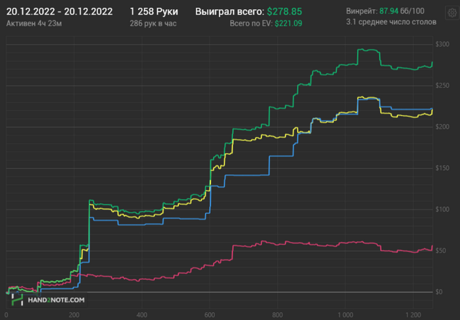
Task: Click the $150 y-axis label
Action: pyautogui.click(x=442, y=168)
